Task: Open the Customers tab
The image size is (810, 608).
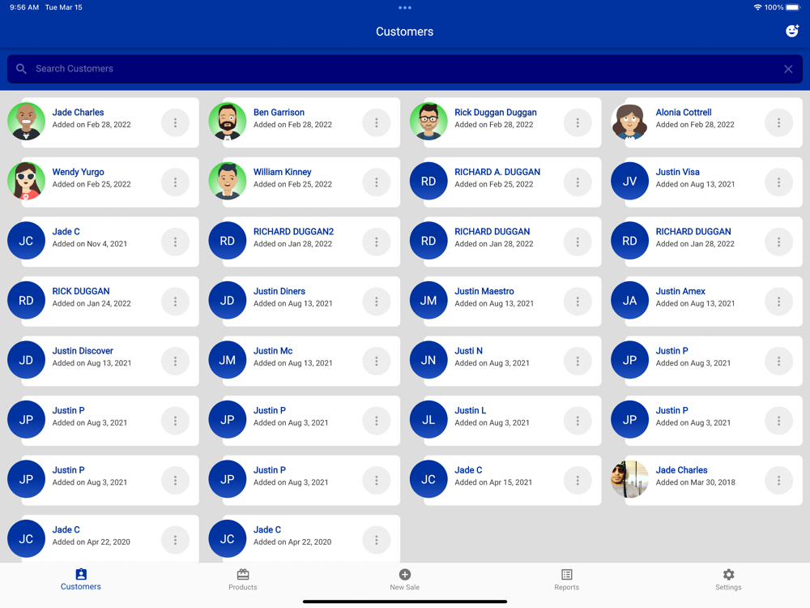Action: 80,580
